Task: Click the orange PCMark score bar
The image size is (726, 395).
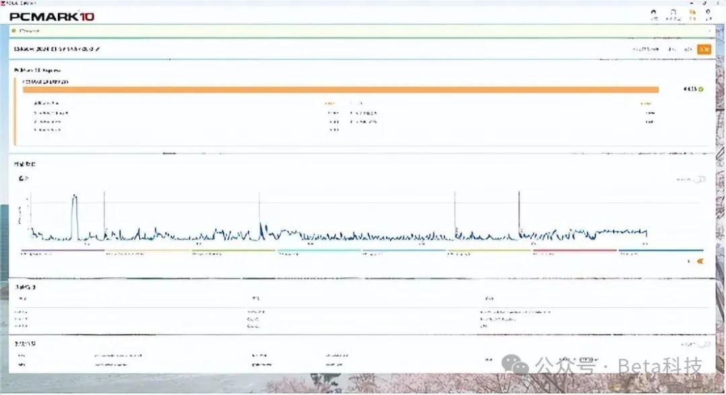Action: 341,90
